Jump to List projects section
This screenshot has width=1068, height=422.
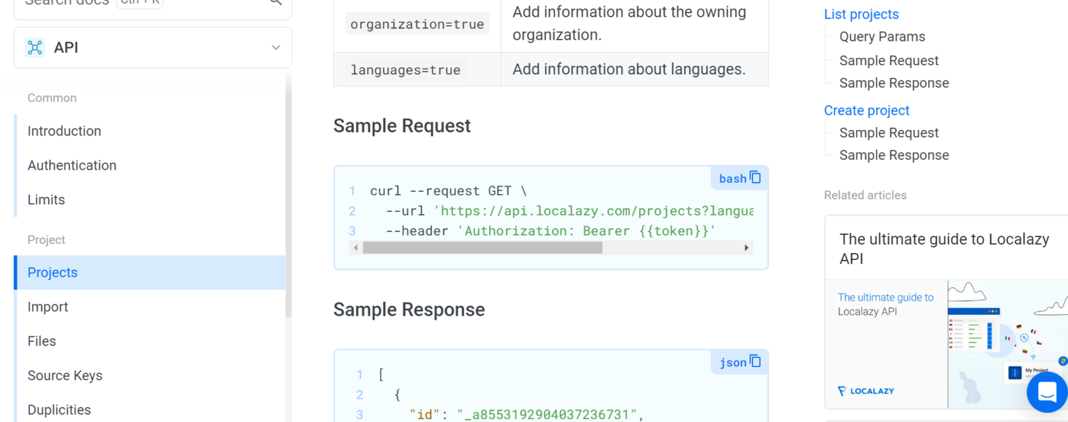[x=861, y=15]
